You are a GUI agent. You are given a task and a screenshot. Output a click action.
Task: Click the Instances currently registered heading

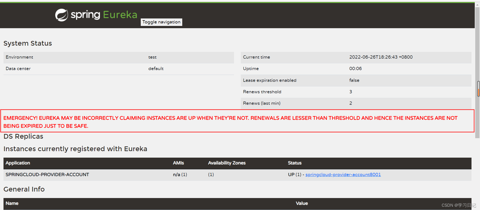[75, 149]
